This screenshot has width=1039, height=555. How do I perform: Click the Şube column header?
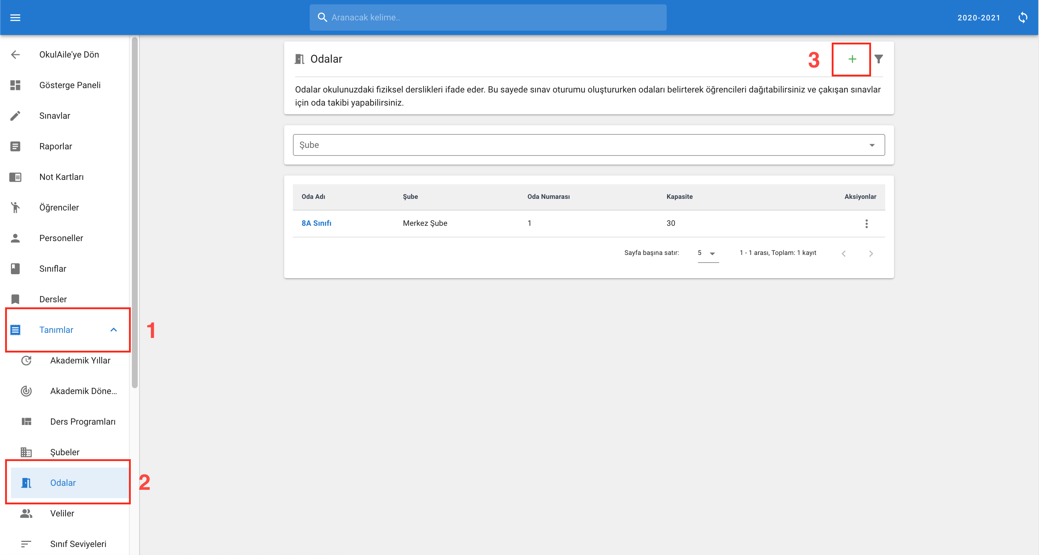[x=410, y=197]
